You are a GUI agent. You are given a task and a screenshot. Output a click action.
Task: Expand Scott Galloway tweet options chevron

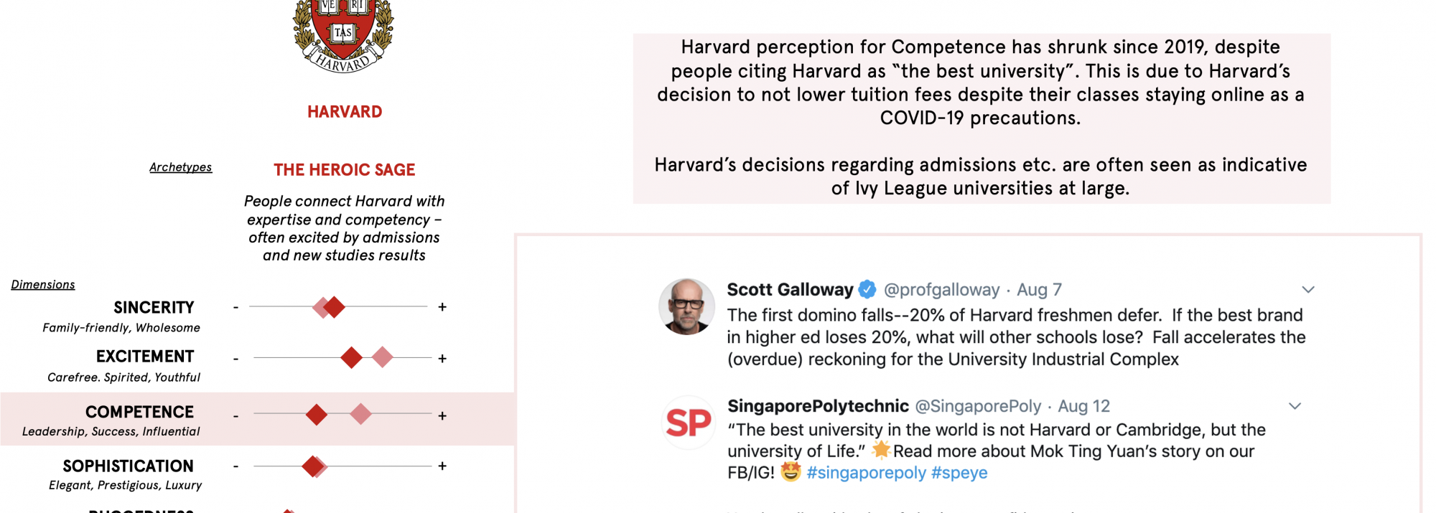1308,290
